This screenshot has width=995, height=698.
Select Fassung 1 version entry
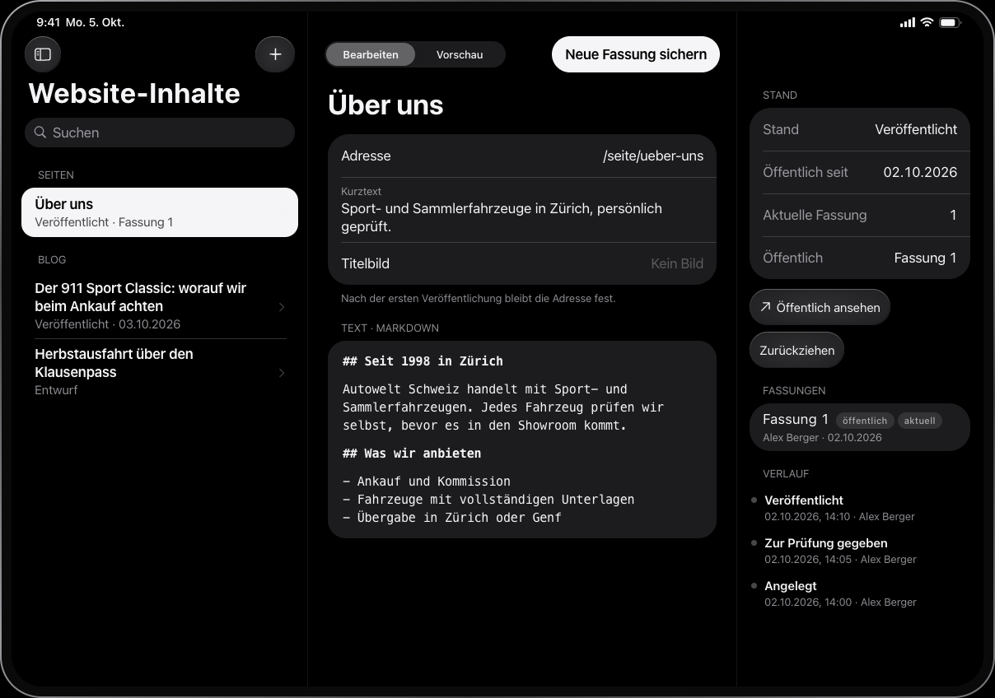(x=860, y=427)
